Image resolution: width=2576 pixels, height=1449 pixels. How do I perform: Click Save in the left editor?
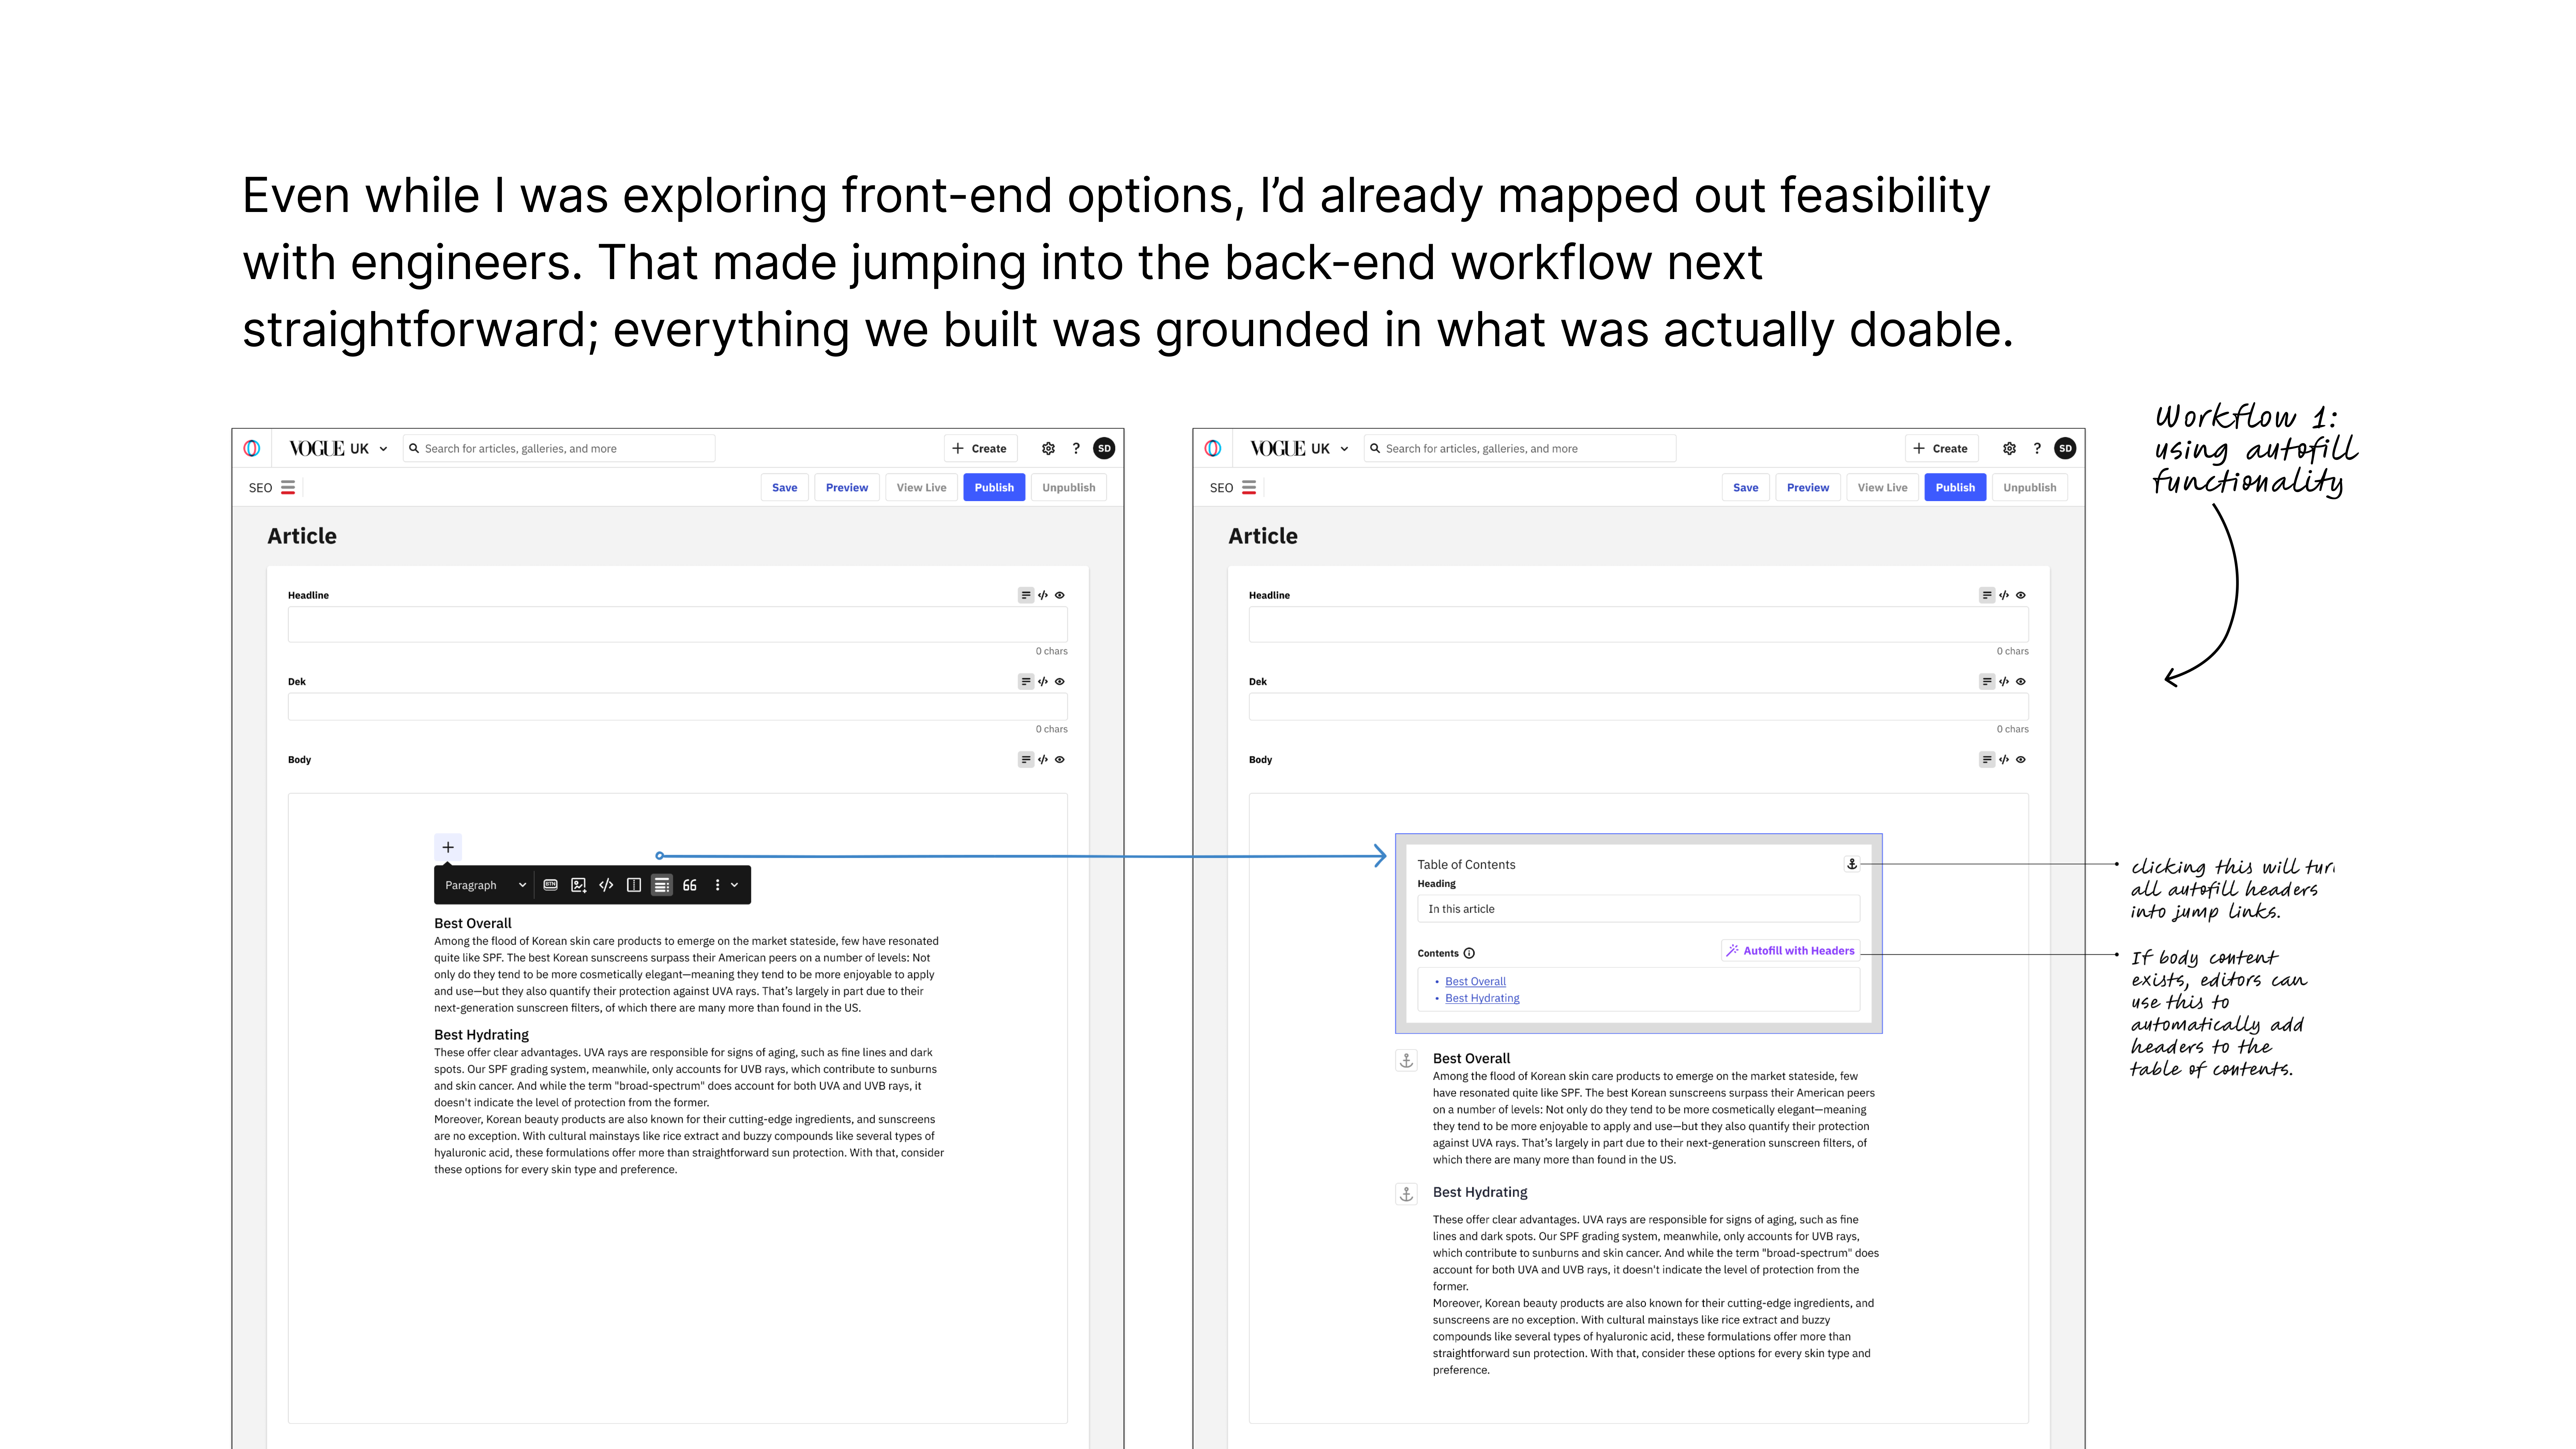point(785,488)
